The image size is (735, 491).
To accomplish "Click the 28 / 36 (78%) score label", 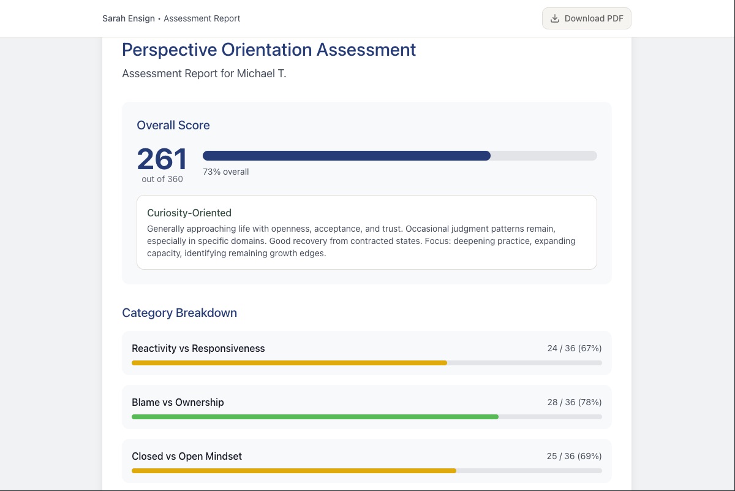I will coord(573,402).
